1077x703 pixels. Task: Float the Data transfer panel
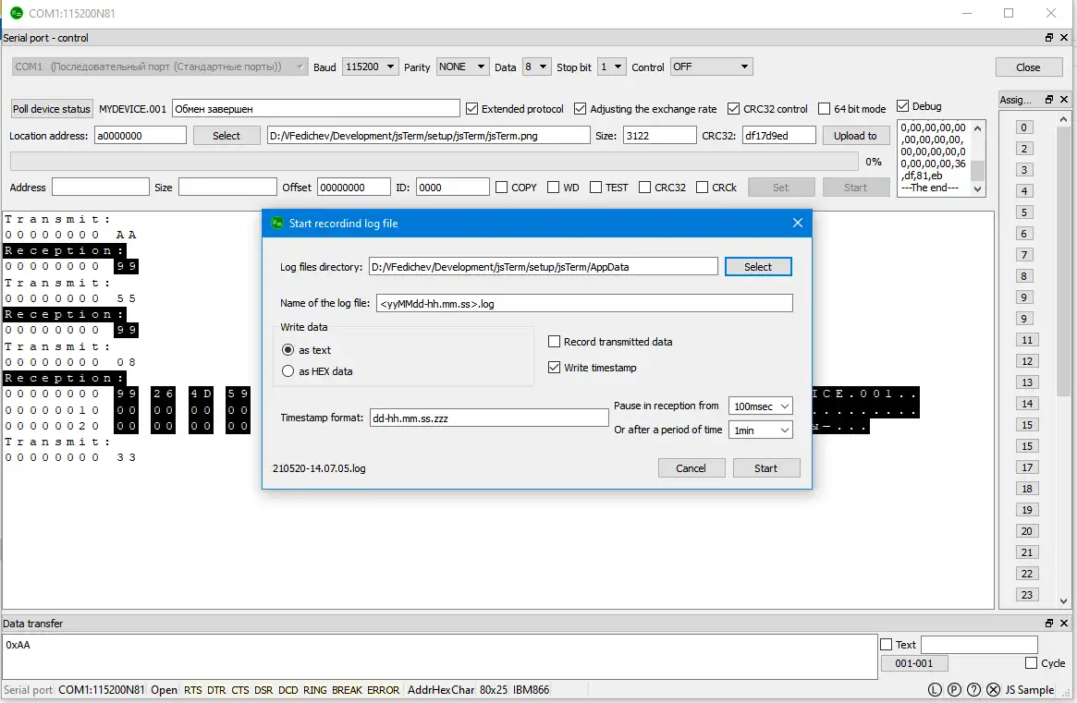1049,624
